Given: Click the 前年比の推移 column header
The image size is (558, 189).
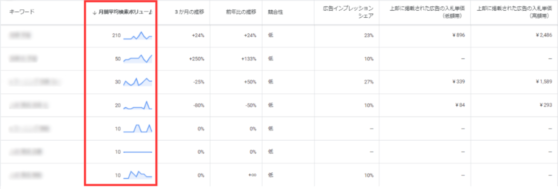Looking at the screenshot, I should [243, 12].
